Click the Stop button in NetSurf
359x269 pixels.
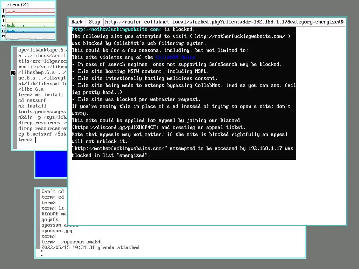pos(94,22)
